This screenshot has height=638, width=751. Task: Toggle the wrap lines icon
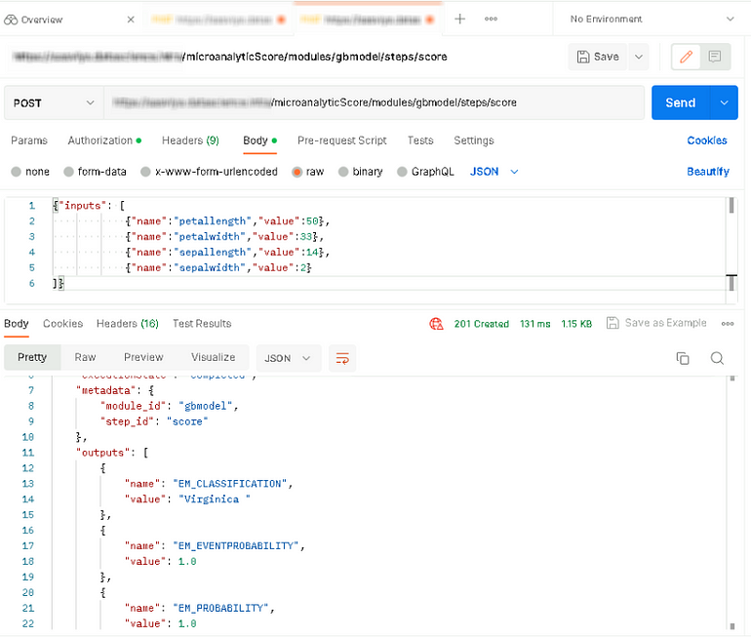tap(342, 358)
